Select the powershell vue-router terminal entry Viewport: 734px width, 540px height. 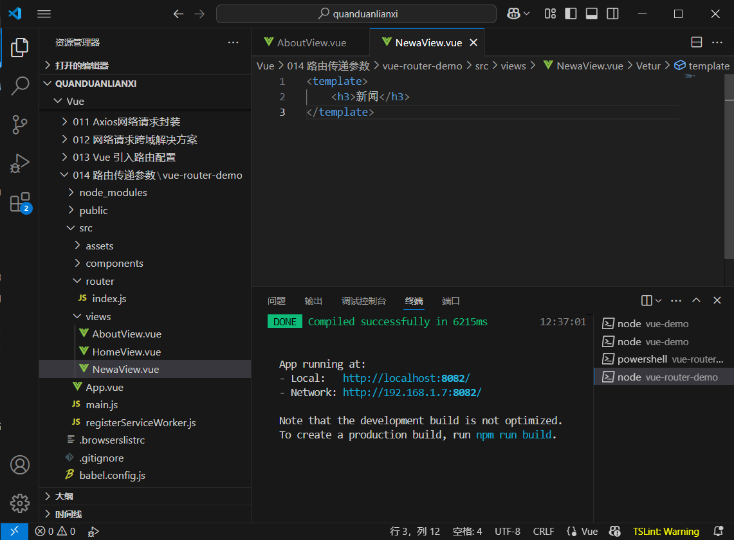click(664, 359)
